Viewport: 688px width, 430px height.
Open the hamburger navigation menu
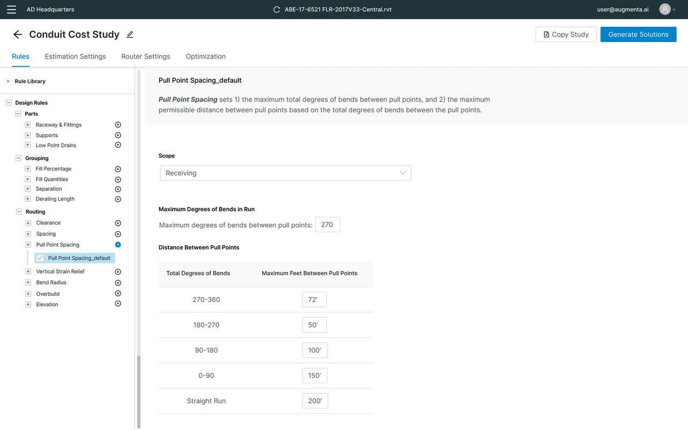(x=11, y=10)
